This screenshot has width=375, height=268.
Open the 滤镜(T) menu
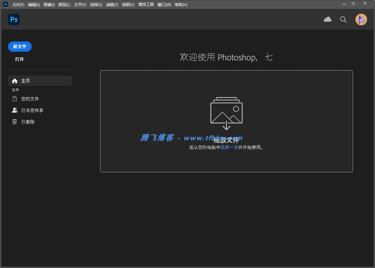pos(112,4)
